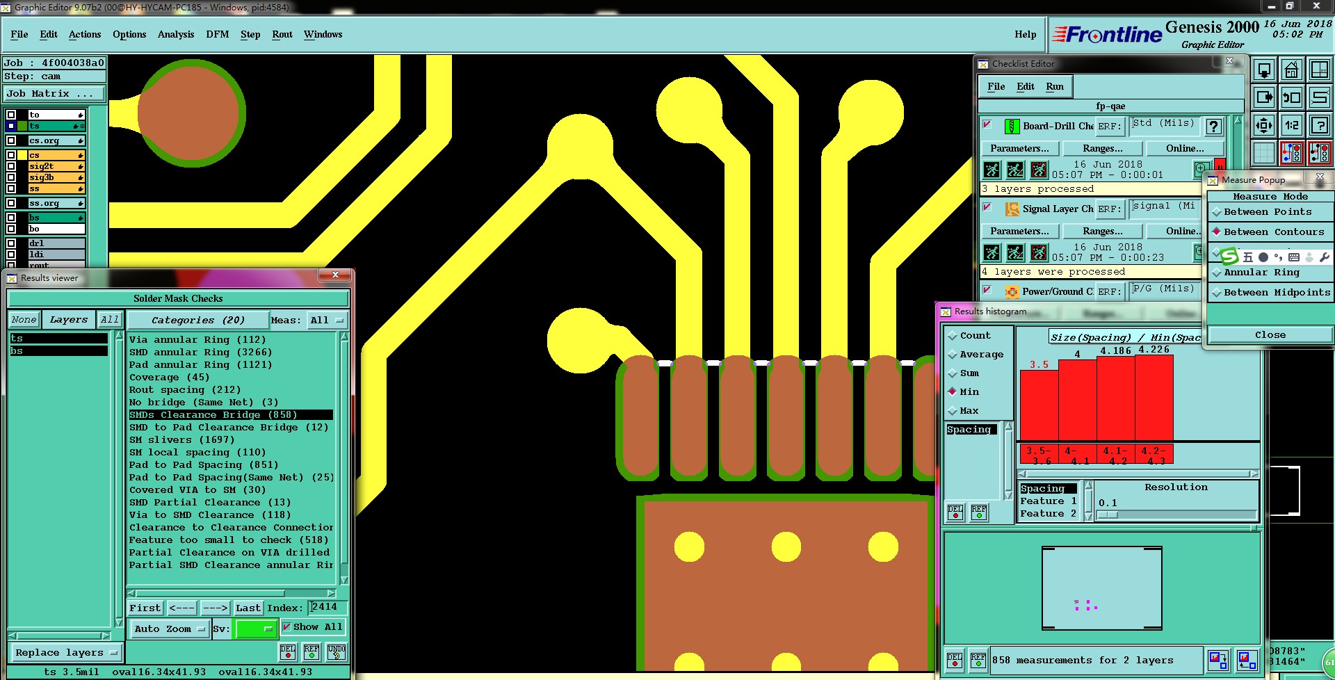
Task: Click the zoom-in area (arrow into box) icon
Action: point(1263,97)
